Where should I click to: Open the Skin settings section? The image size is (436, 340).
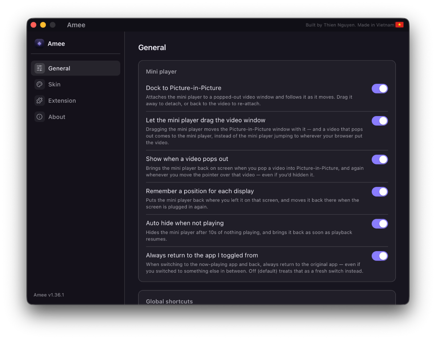click(76, 84)
